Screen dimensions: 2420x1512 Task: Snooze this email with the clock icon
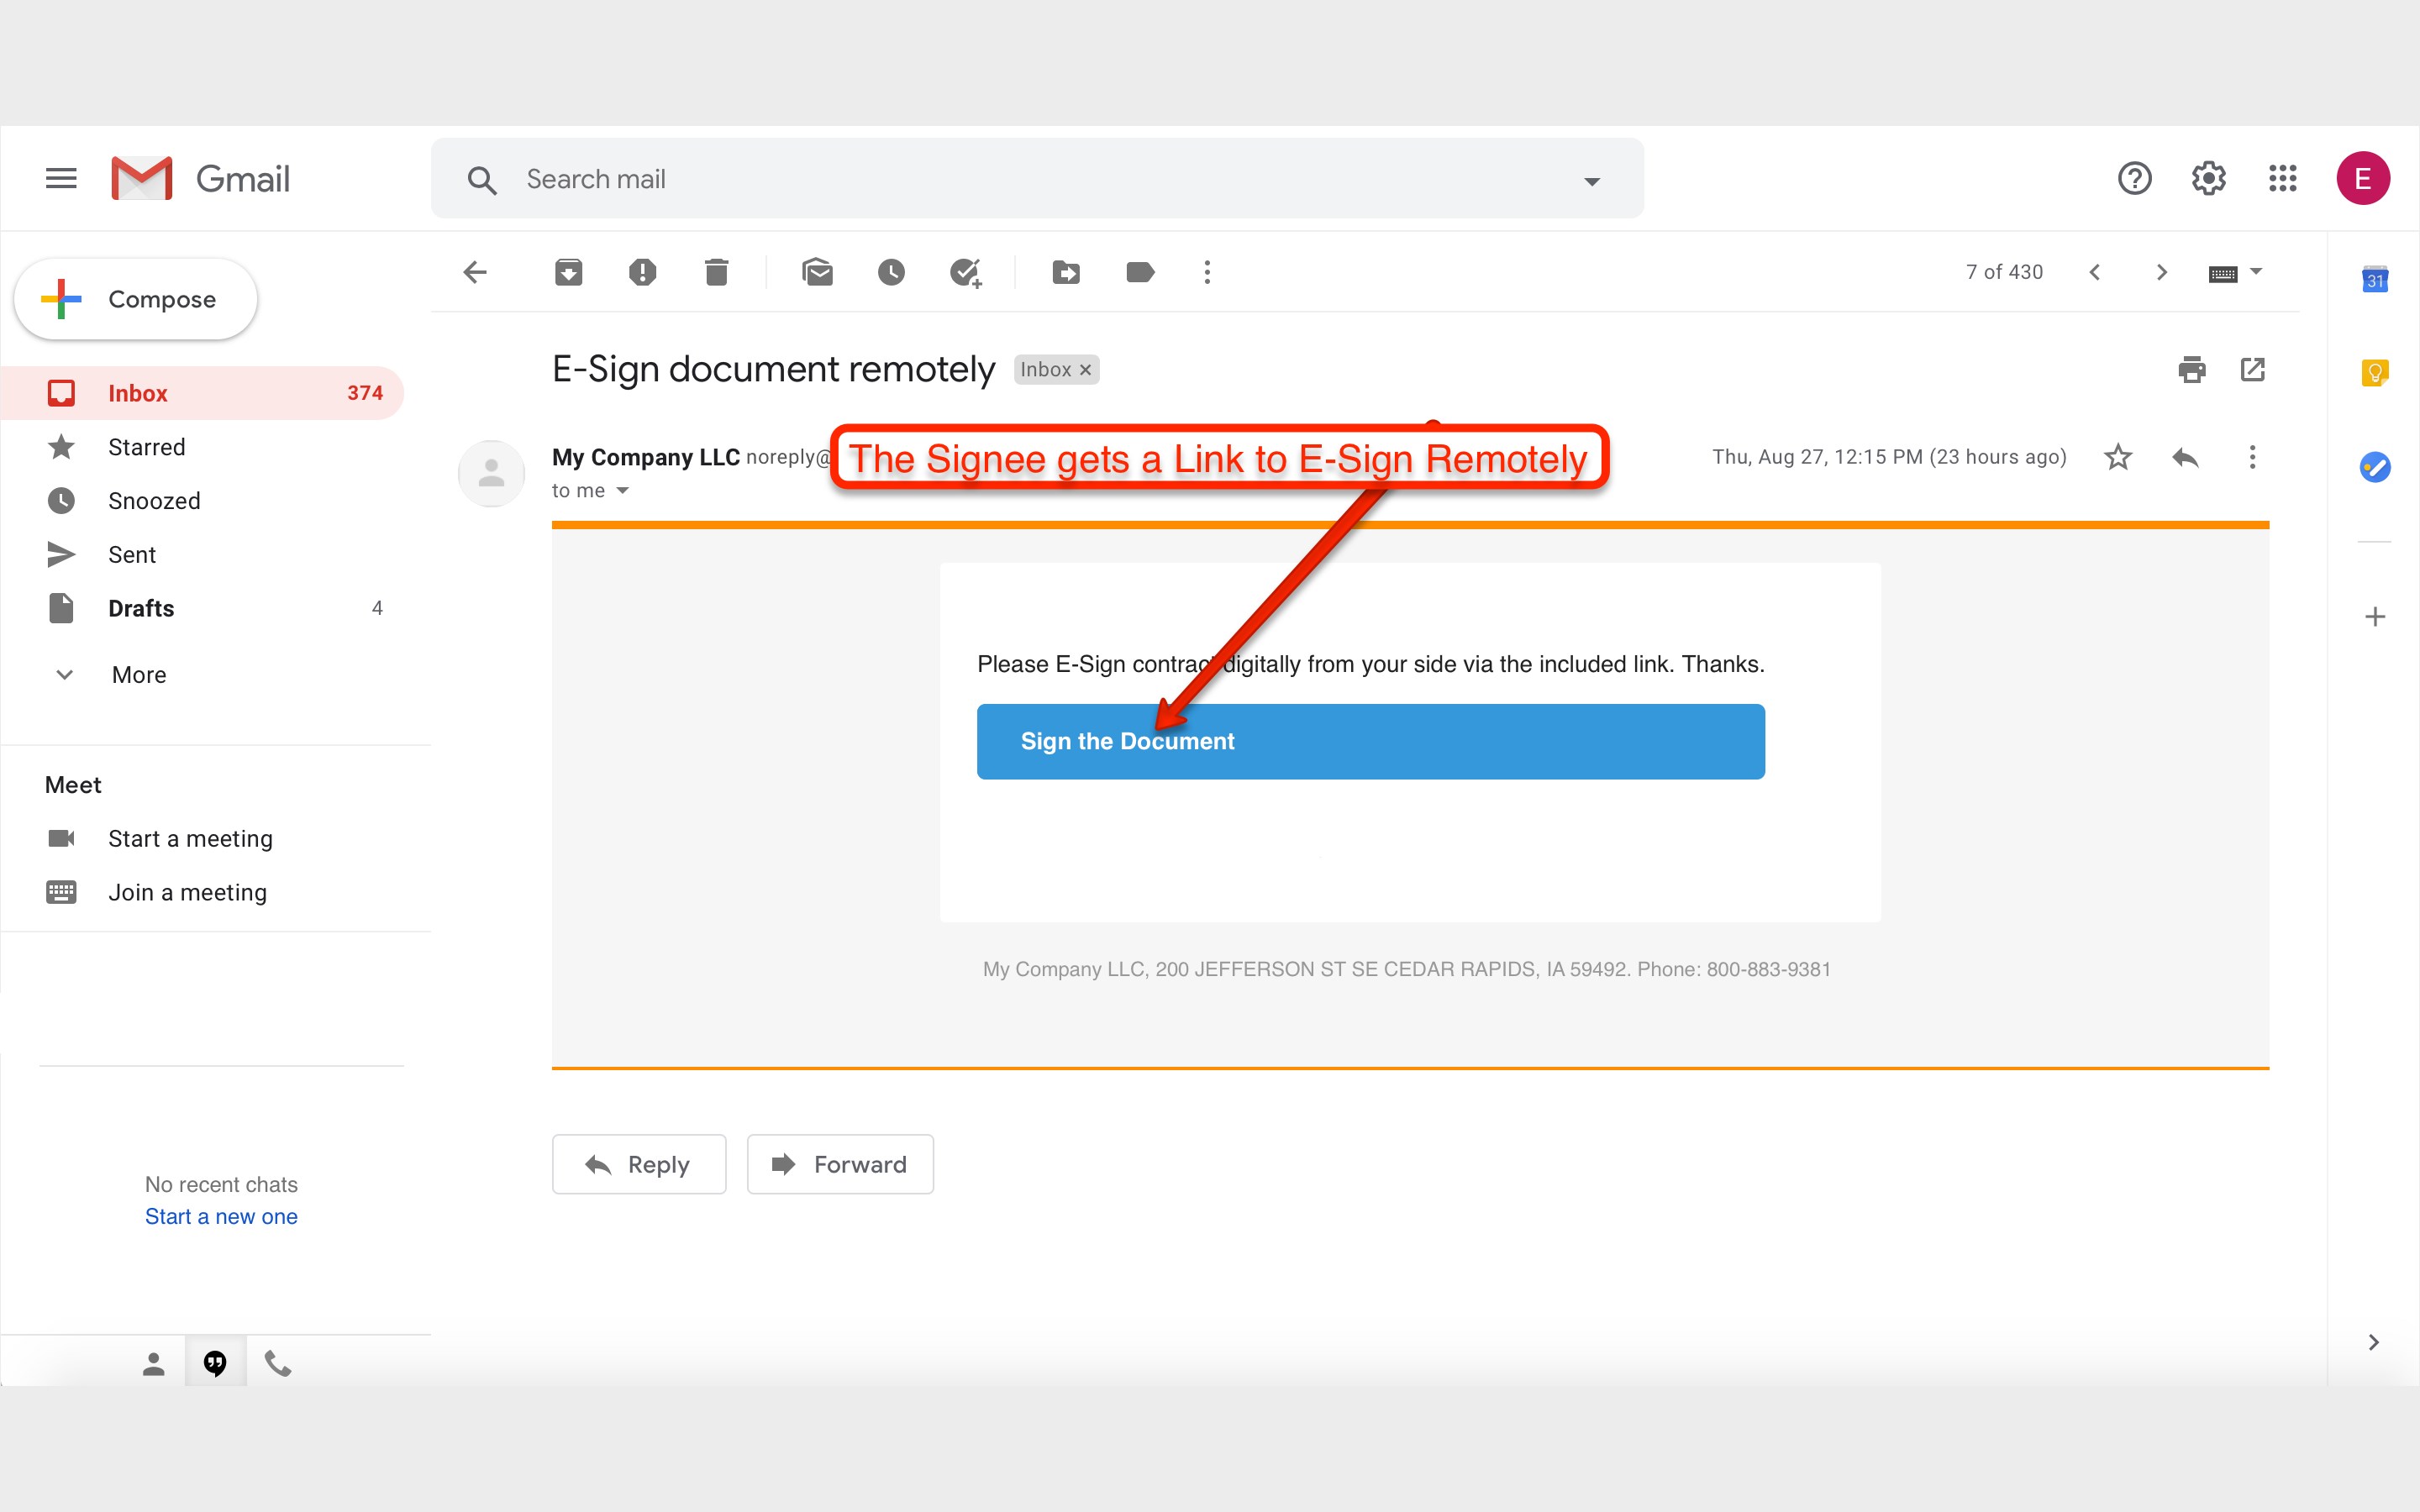coord(891,272)
